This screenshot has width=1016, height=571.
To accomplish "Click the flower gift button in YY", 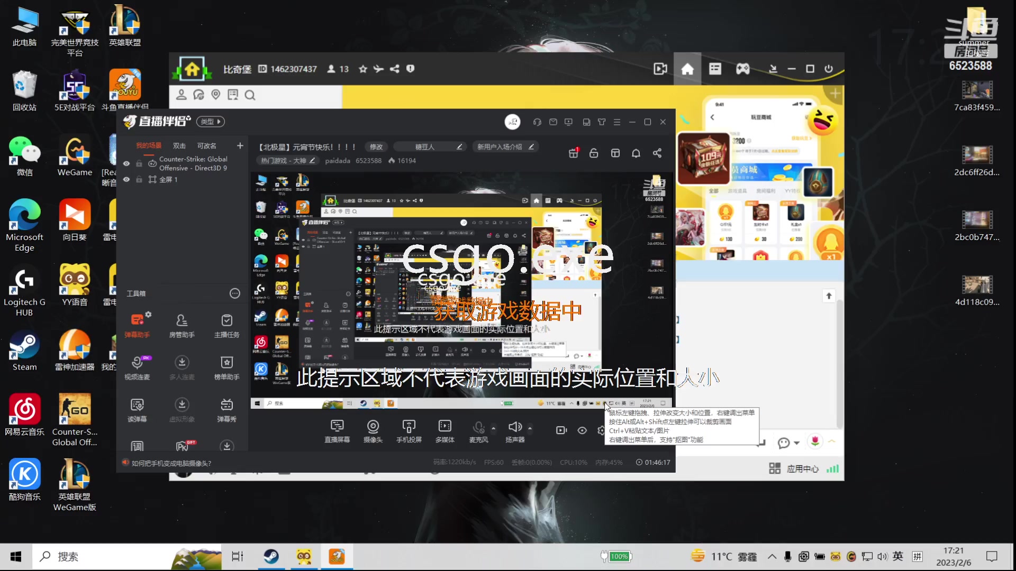I will [x=815, y=441].
